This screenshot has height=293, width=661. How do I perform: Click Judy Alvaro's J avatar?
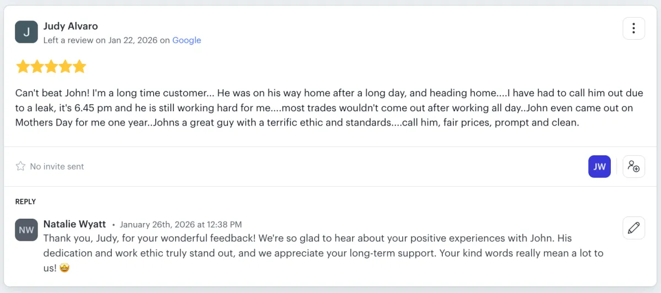pos(26,32)
